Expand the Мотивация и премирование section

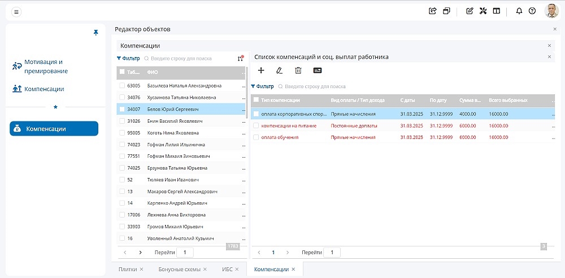[45, 67]
